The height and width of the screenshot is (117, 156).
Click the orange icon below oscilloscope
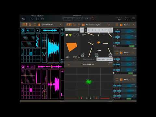[x=96, y=98]
